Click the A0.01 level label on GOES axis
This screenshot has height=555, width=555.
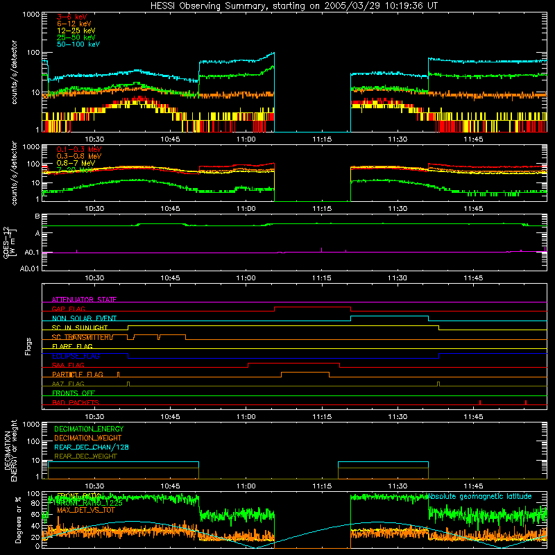coord(30,268)
